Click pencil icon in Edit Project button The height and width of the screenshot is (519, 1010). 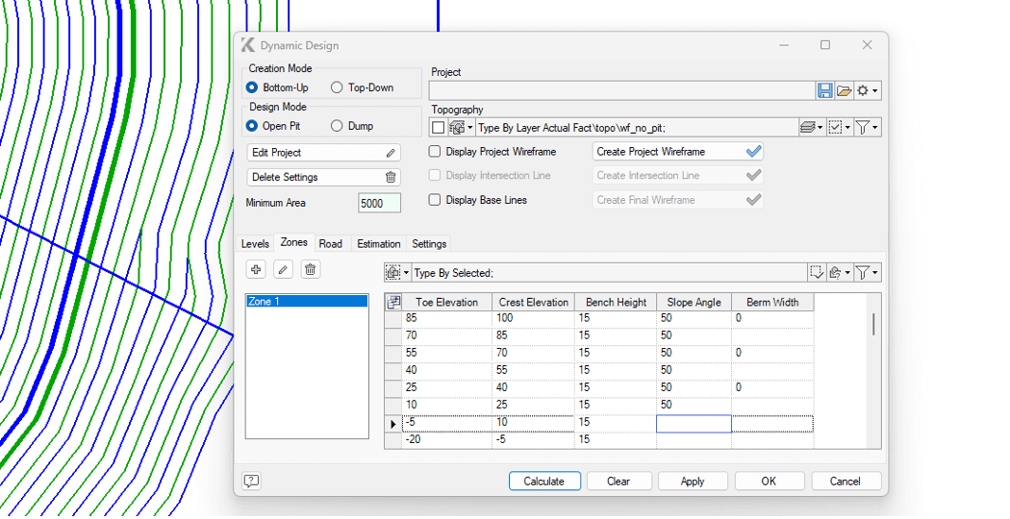pos(391,153)
